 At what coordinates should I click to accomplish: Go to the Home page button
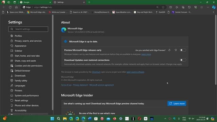[x=16, y=7]
